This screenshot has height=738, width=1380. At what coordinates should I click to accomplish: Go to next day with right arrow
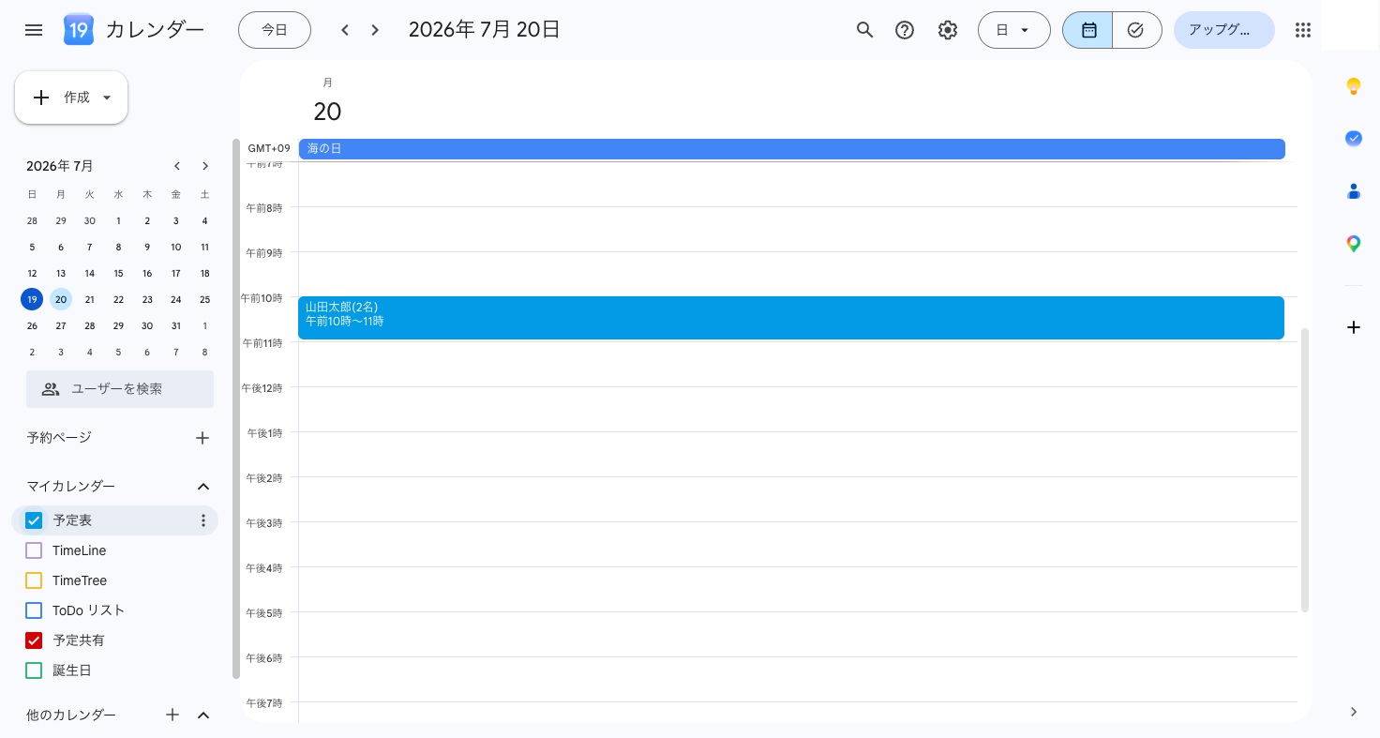click(x=375, y=30)
